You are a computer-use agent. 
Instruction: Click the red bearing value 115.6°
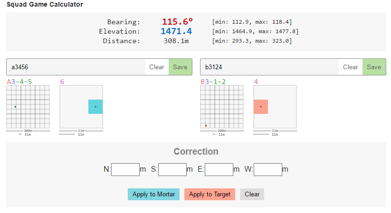coord(177,22)
